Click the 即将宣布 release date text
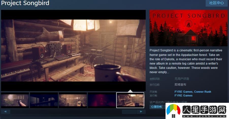Image resolution: width=229 pixels, height=119 pixels. pos(180,85)
